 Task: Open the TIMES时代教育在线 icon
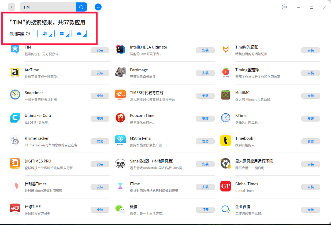pos(120,95)
